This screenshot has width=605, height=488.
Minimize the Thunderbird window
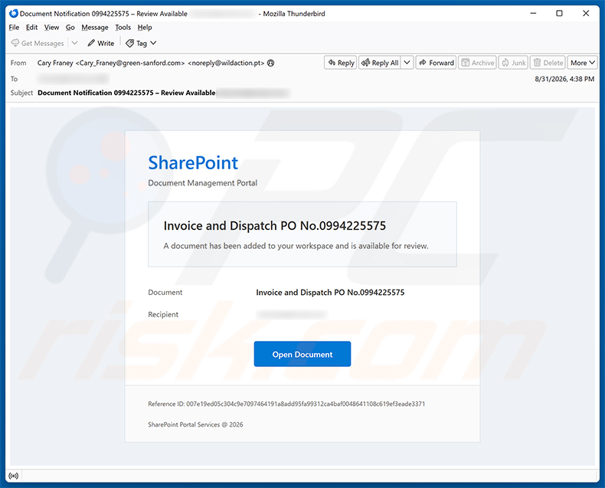tap(533, 14)
